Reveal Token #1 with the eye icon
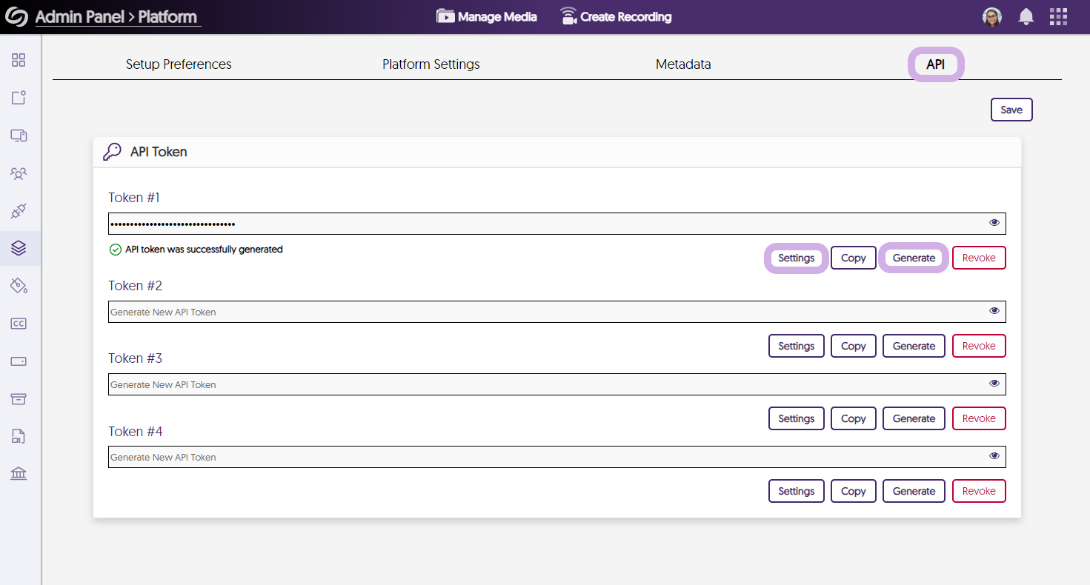The image size is (1090, 585). [x=994, y=223]
